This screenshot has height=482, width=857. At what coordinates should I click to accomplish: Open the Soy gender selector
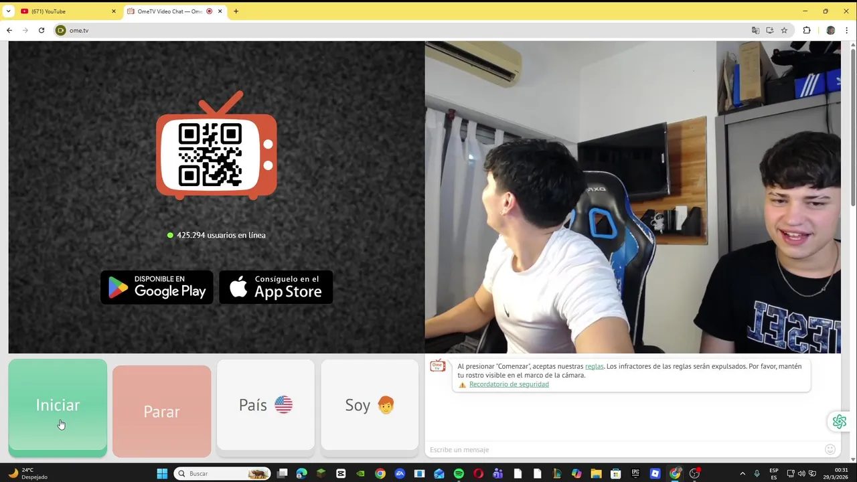[x=370, y=405]
